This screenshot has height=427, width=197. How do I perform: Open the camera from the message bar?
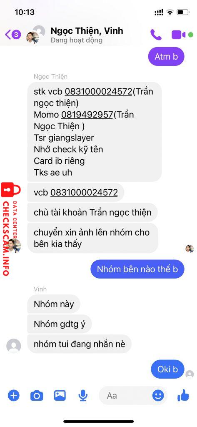coord(37,395)
